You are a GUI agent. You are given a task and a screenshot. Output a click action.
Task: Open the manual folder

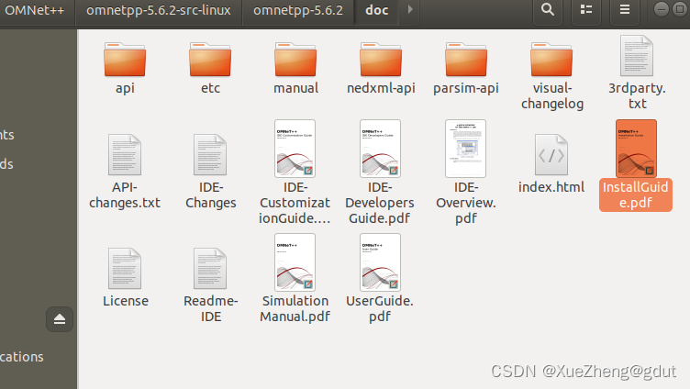(295, 60)
